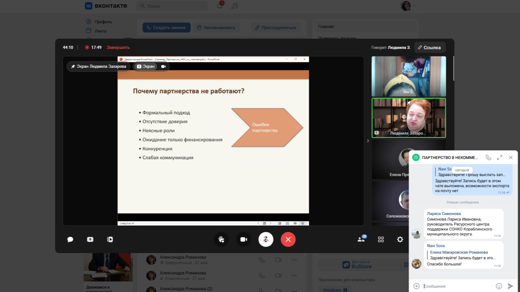Click Navi Sova avatar in chat
Image resolution: width=520 pixels, height=292 pixels.
pyautogui.click(x=417, y=264)
